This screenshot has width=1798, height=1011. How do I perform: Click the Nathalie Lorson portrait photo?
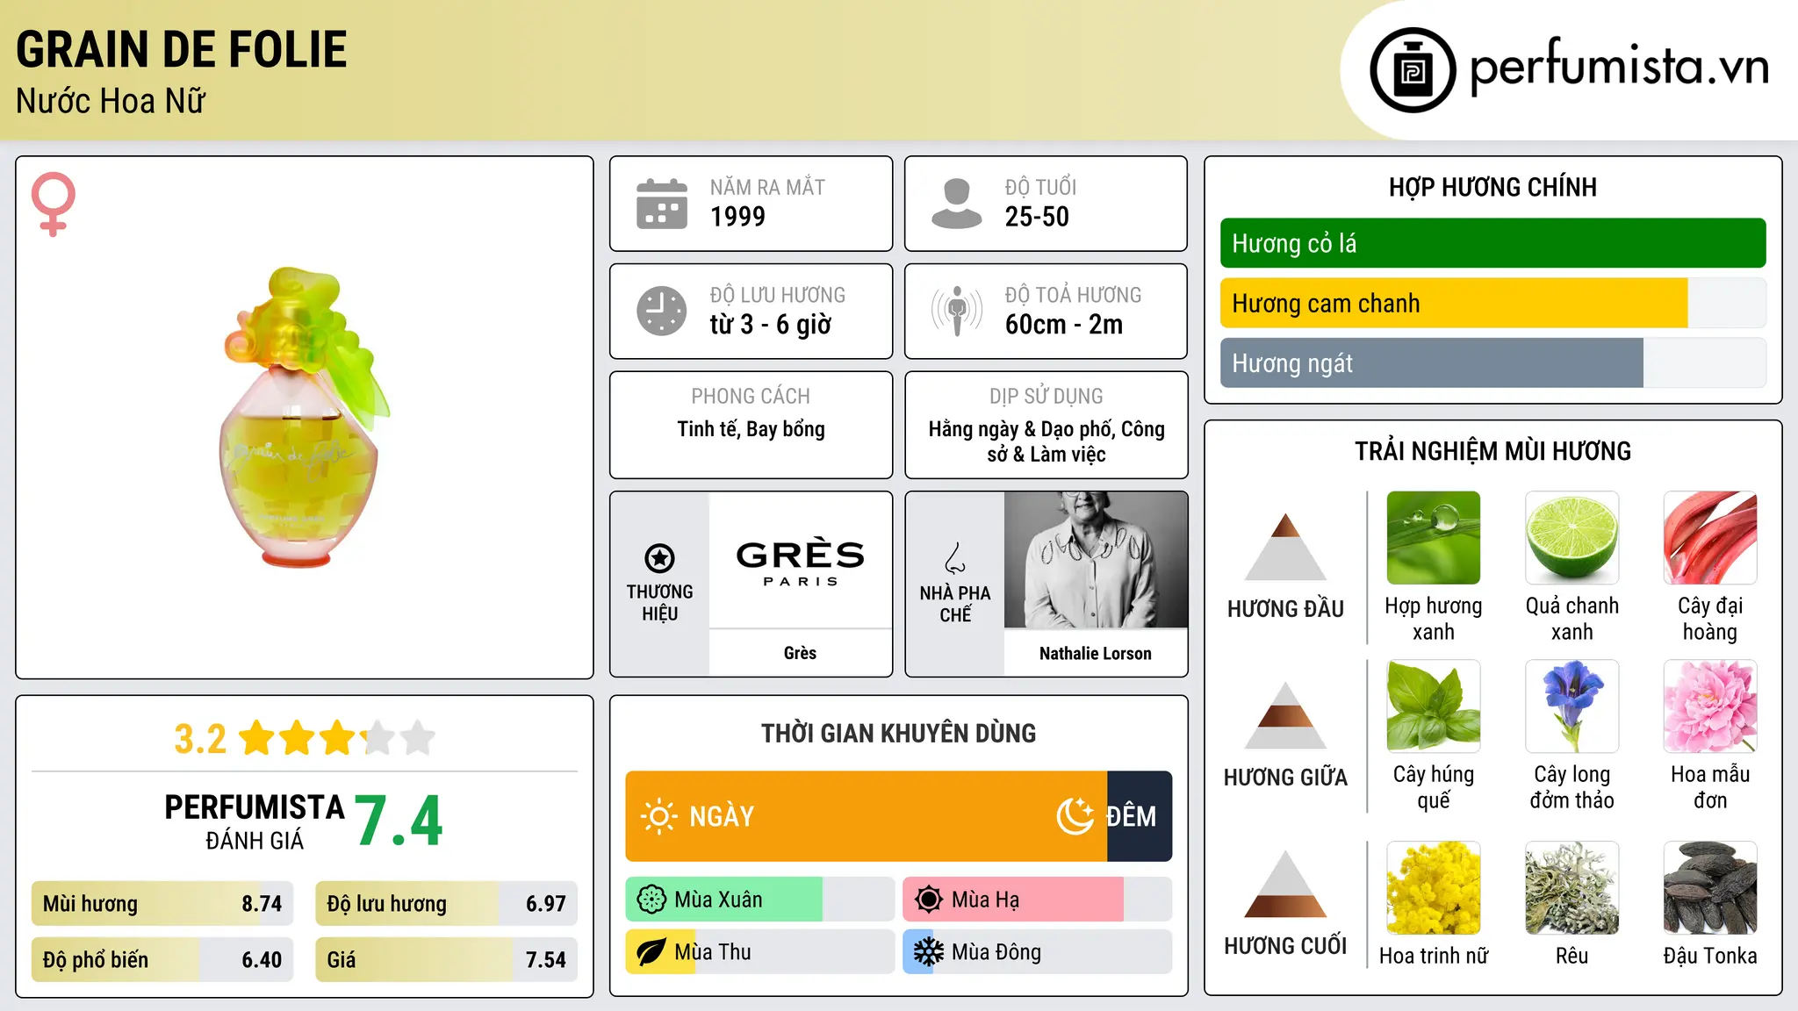point(1096,560)
